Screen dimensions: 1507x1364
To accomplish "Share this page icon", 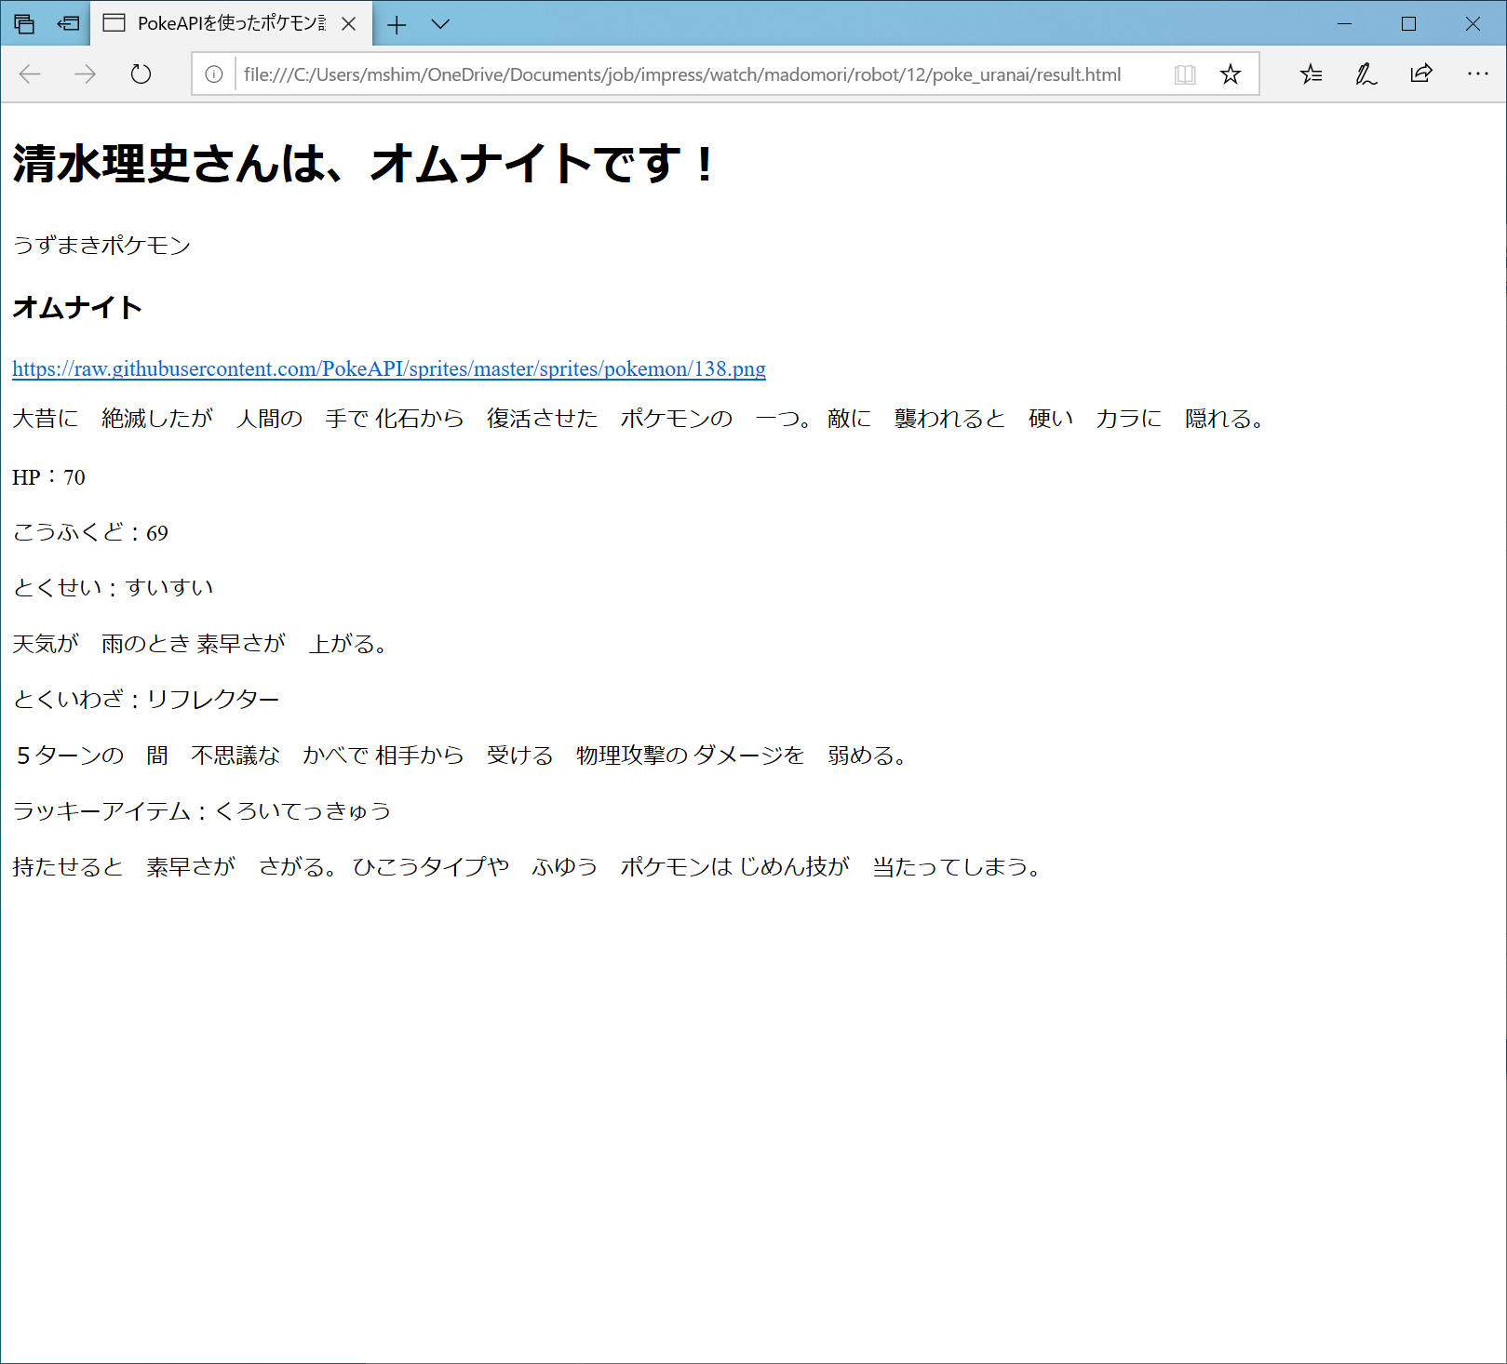I will click(x=1421, y=74).
